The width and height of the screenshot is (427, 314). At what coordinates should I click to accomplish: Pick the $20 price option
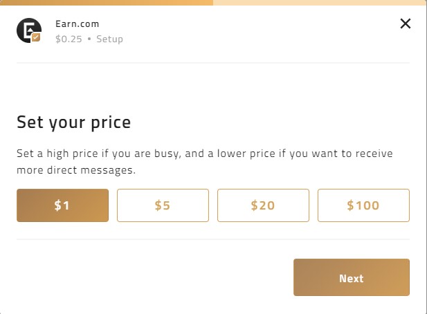tap(263, 205)
